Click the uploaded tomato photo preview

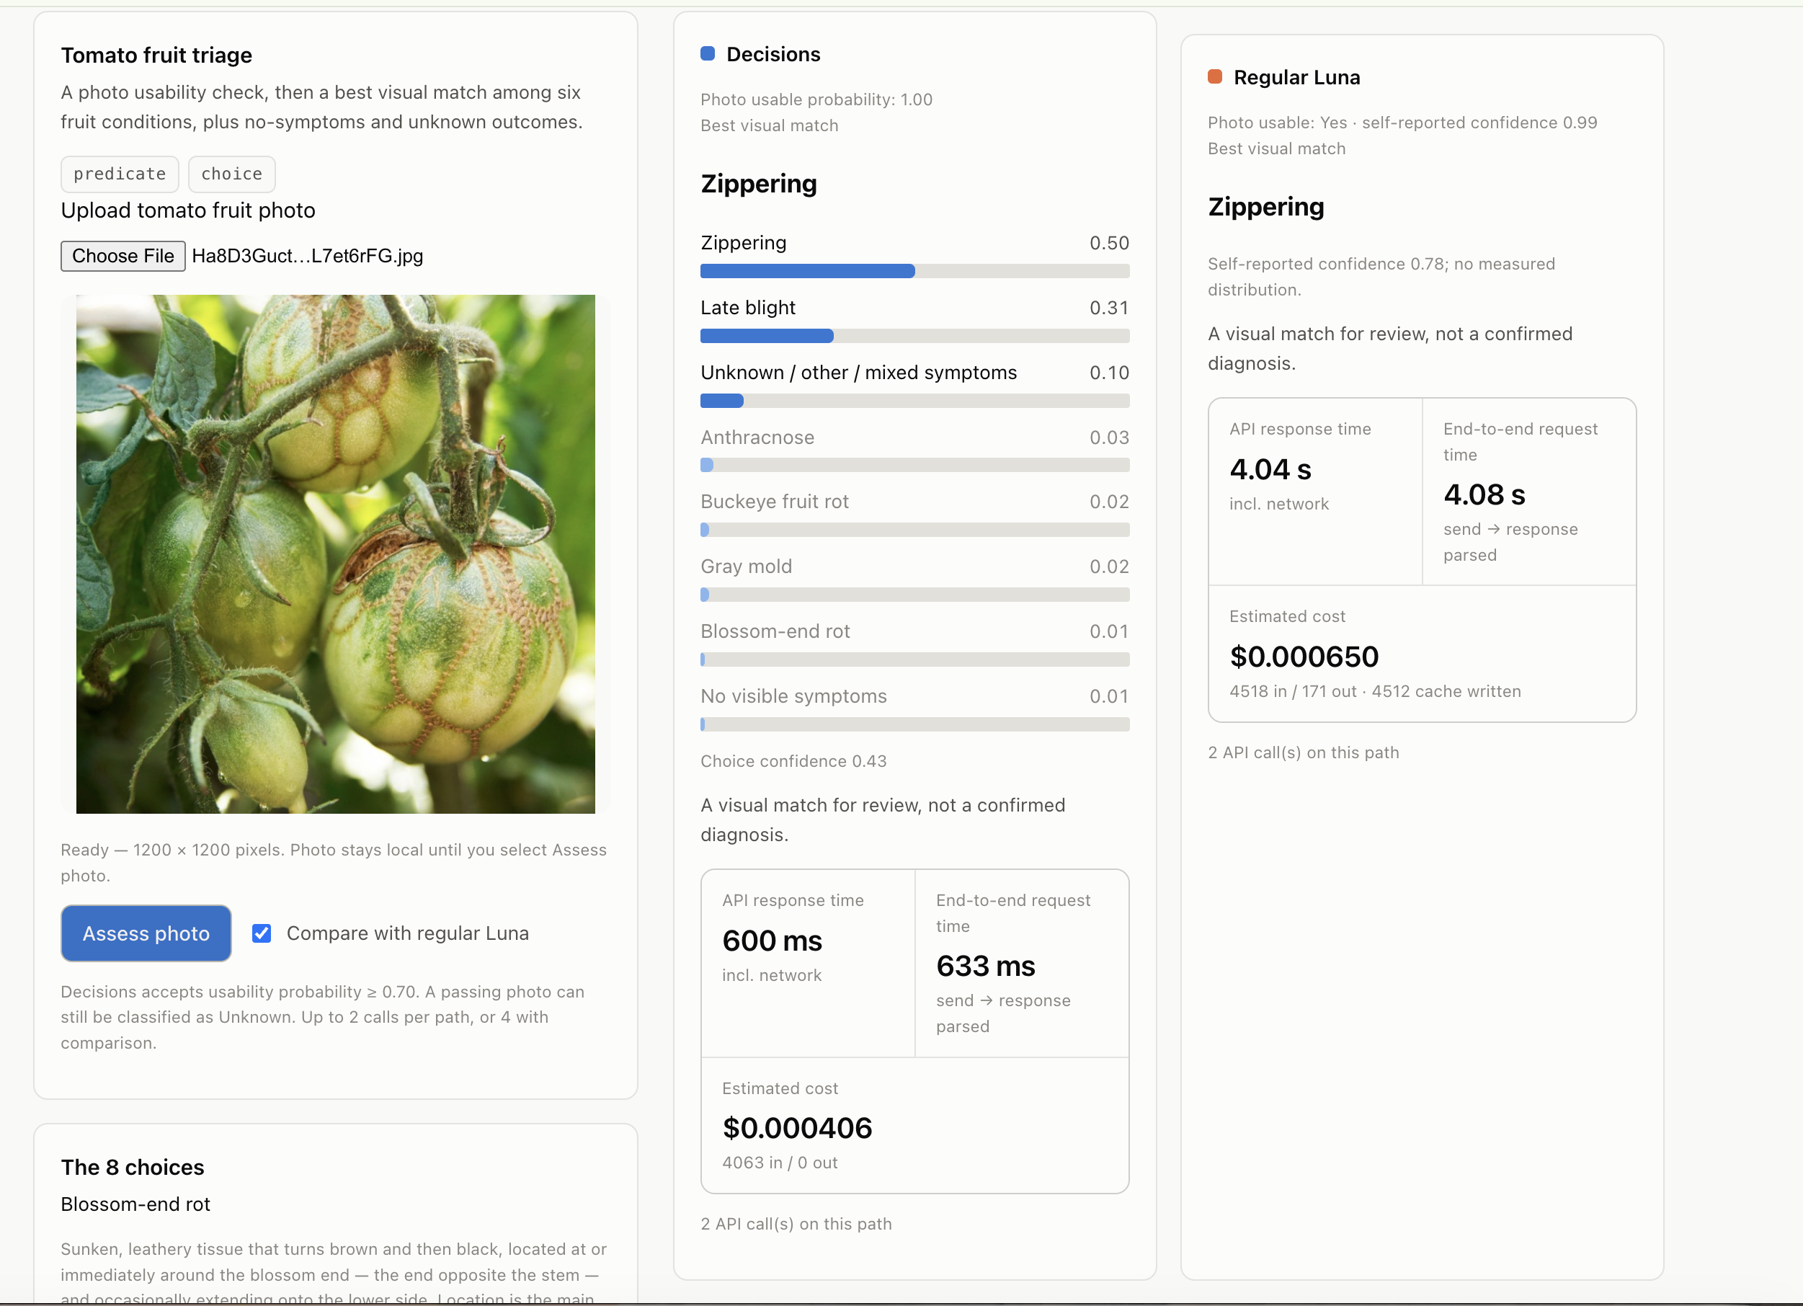(336, 554)
